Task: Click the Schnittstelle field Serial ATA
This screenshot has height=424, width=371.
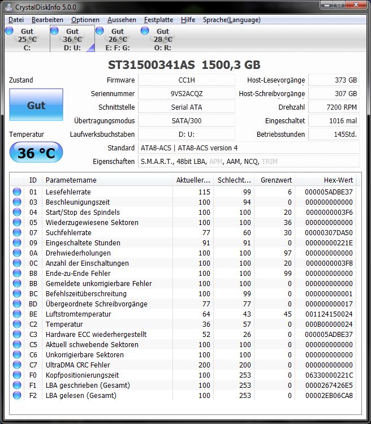Action: tap(187, 107)
